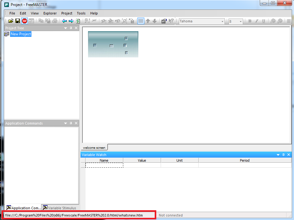Click the text alignment icon

click(x=289, y=21)
